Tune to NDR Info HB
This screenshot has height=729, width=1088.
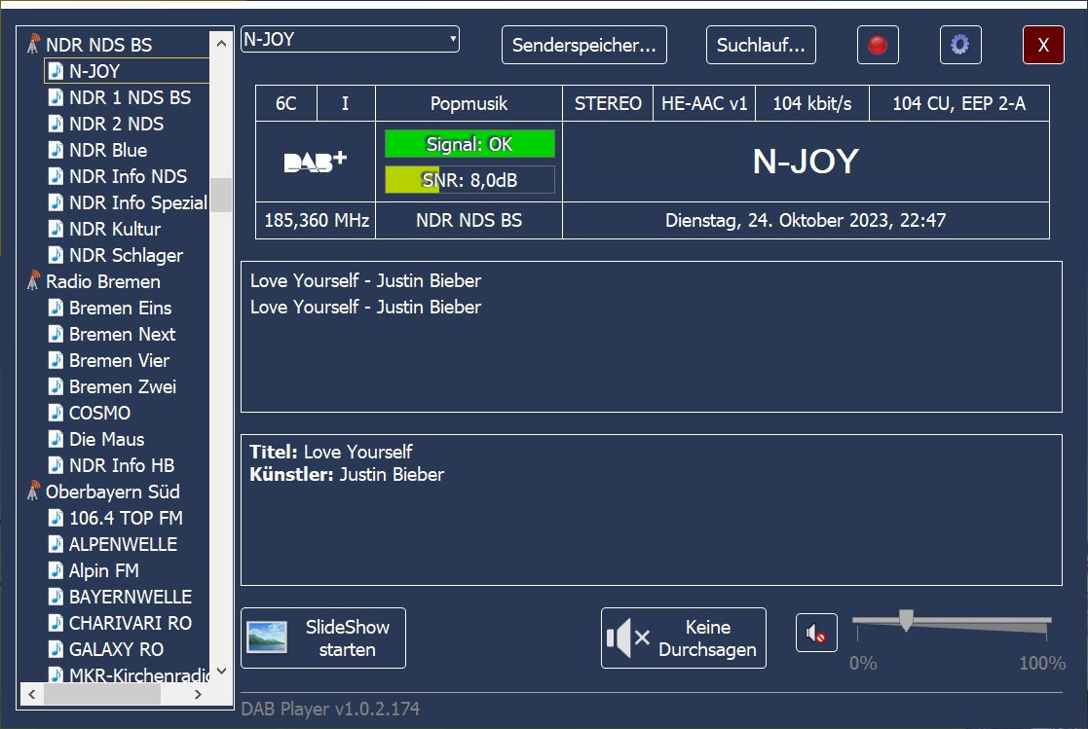[122, 465]
